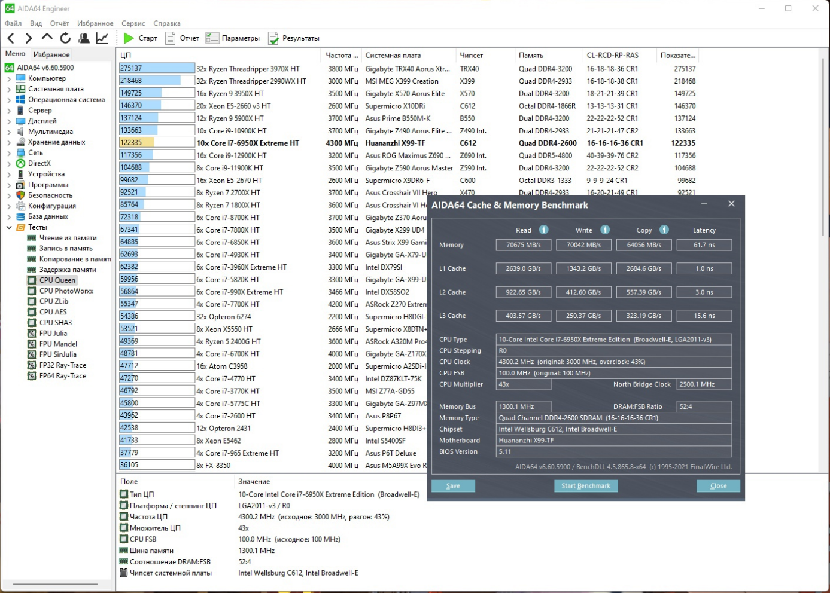
Task: Sort by the Чипсет column header
Action: click(485, 55)
